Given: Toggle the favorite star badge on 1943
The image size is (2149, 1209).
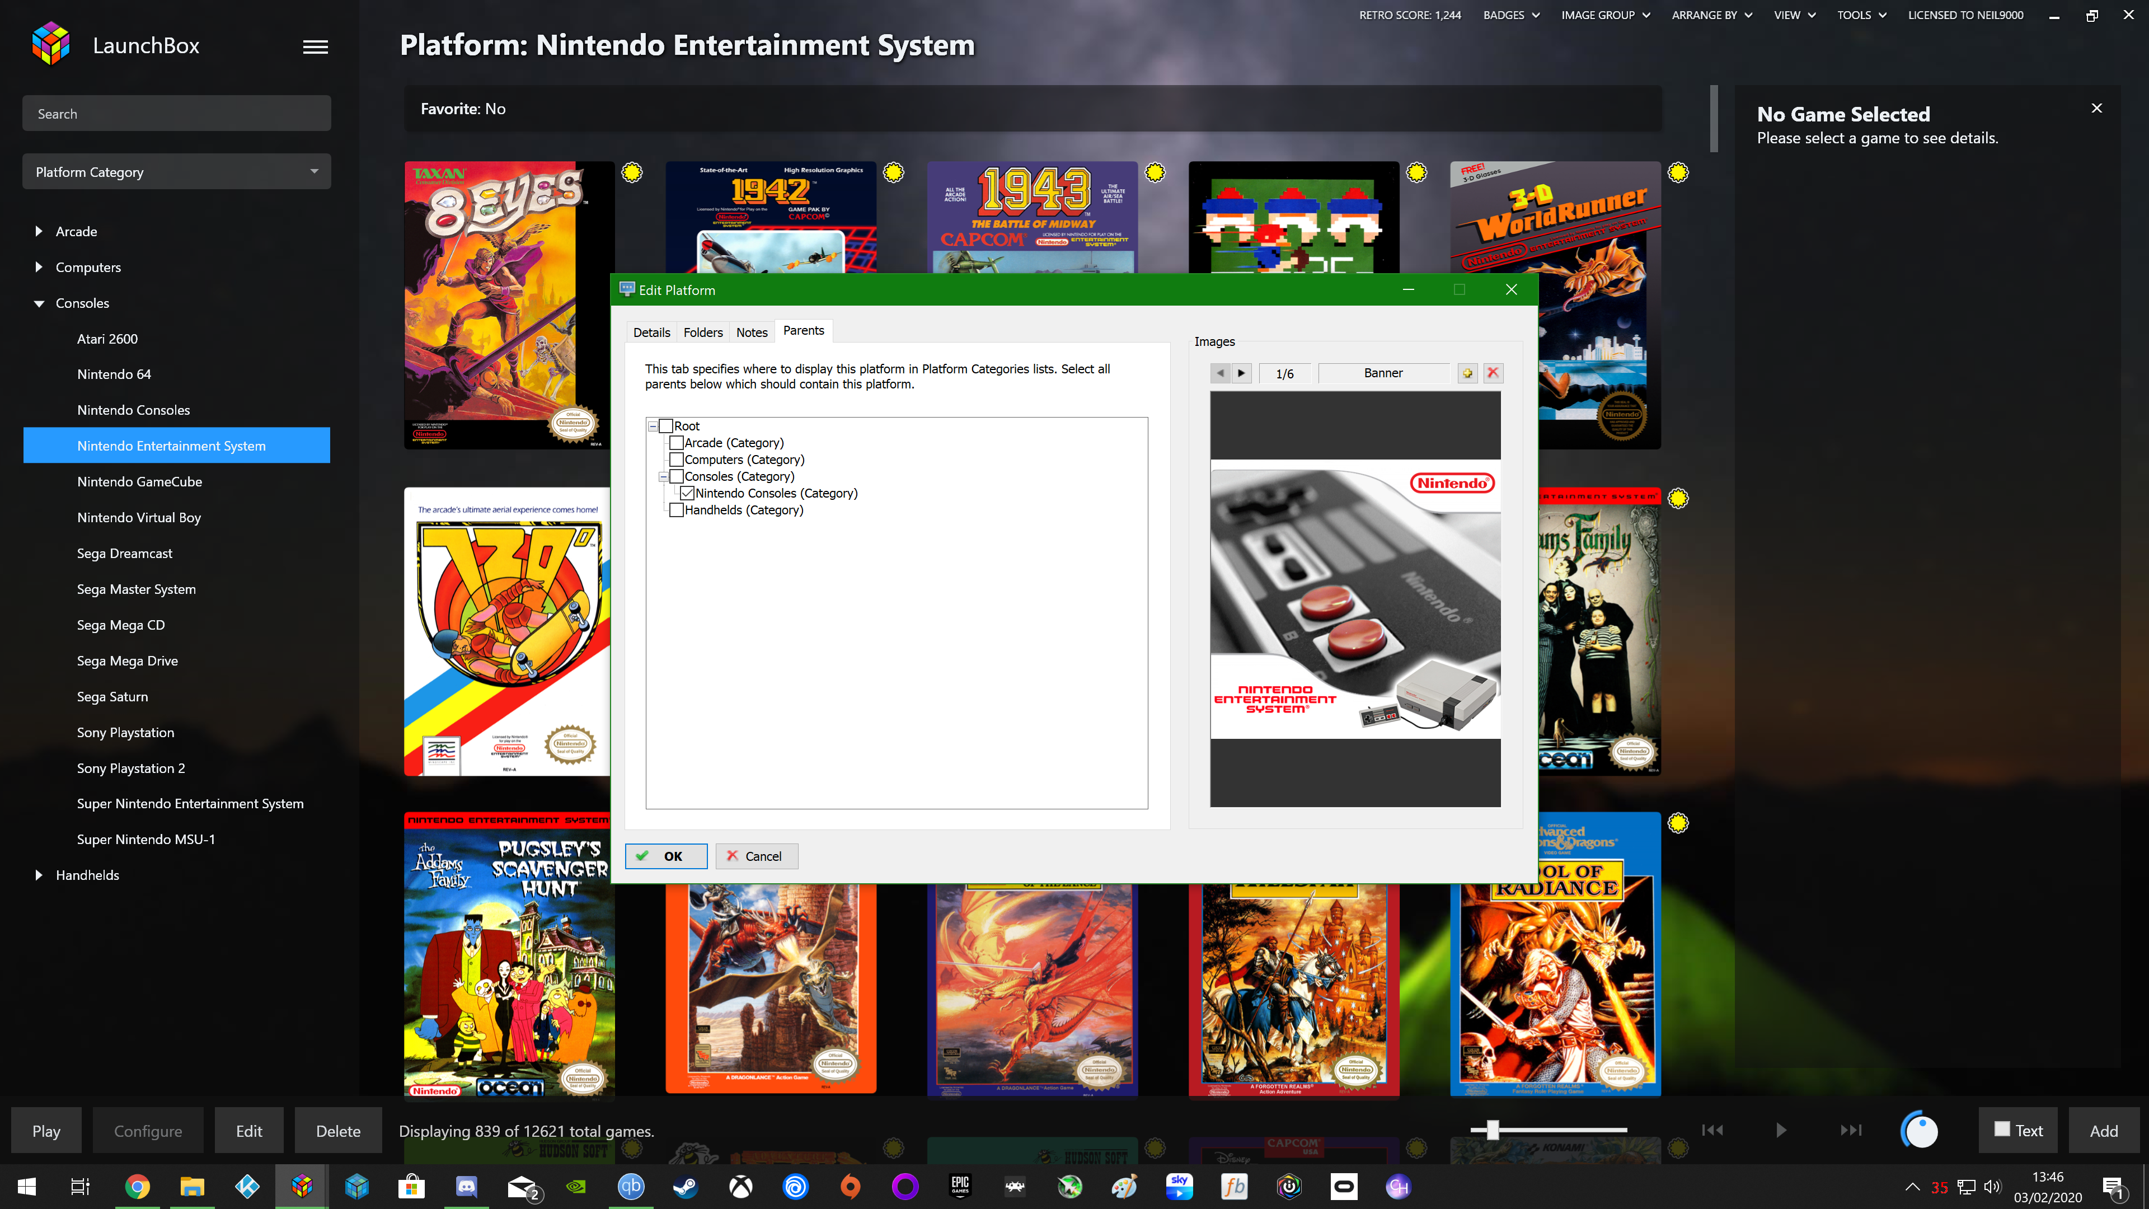Looking at the screenshot, I should pyautogui.click(x=1156, y=173).
